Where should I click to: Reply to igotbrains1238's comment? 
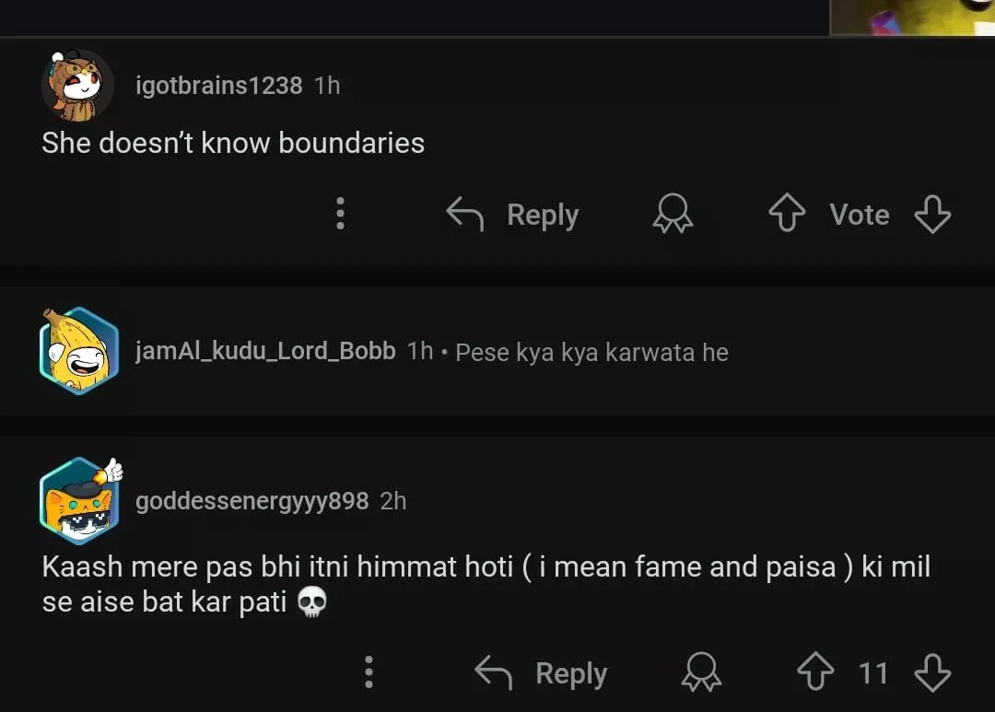click(513, 216)
